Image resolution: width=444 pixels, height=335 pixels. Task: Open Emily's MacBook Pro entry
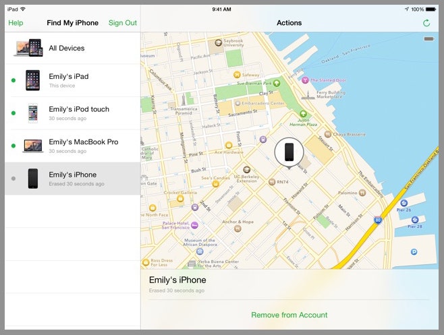pos(72,146)
